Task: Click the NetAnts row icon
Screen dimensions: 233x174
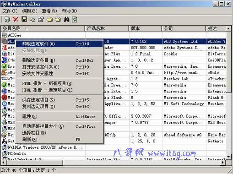Action: (5, 141)
